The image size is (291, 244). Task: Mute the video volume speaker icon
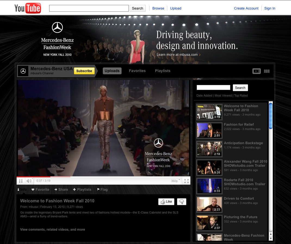[x=29, y=181]
